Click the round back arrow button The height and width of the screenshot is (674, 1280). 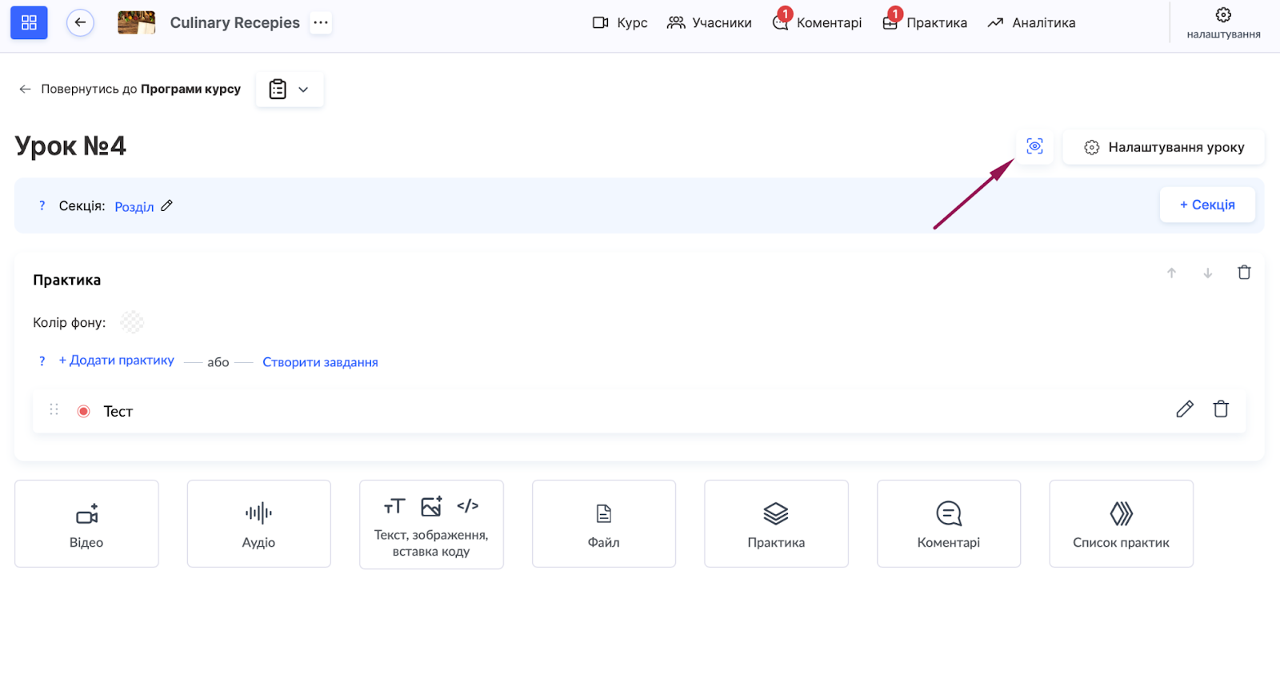click(x=80, y=22)
